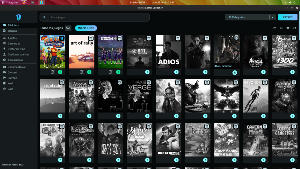Click the AÑADIR JUEGO button

click(x=86, y=28)
